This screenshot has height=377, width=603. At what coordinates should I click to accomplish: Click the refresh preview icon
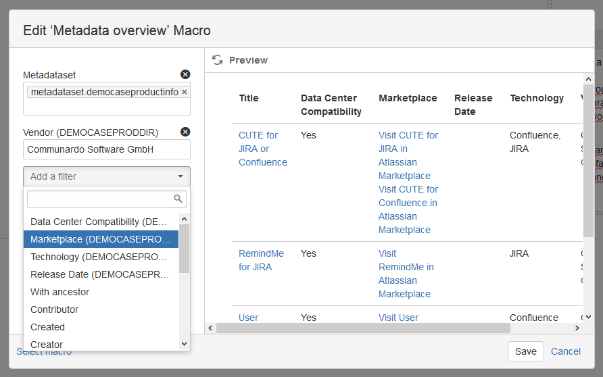pos(217,60)
